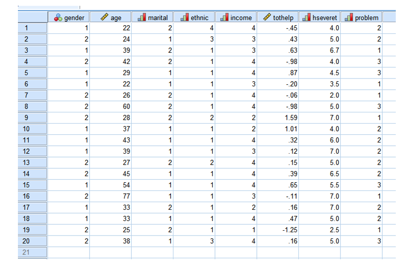Viewport: 420px width, 268px height.
Task: Click hseveret value 5.5 in row 15
Action: coord(334,185)
